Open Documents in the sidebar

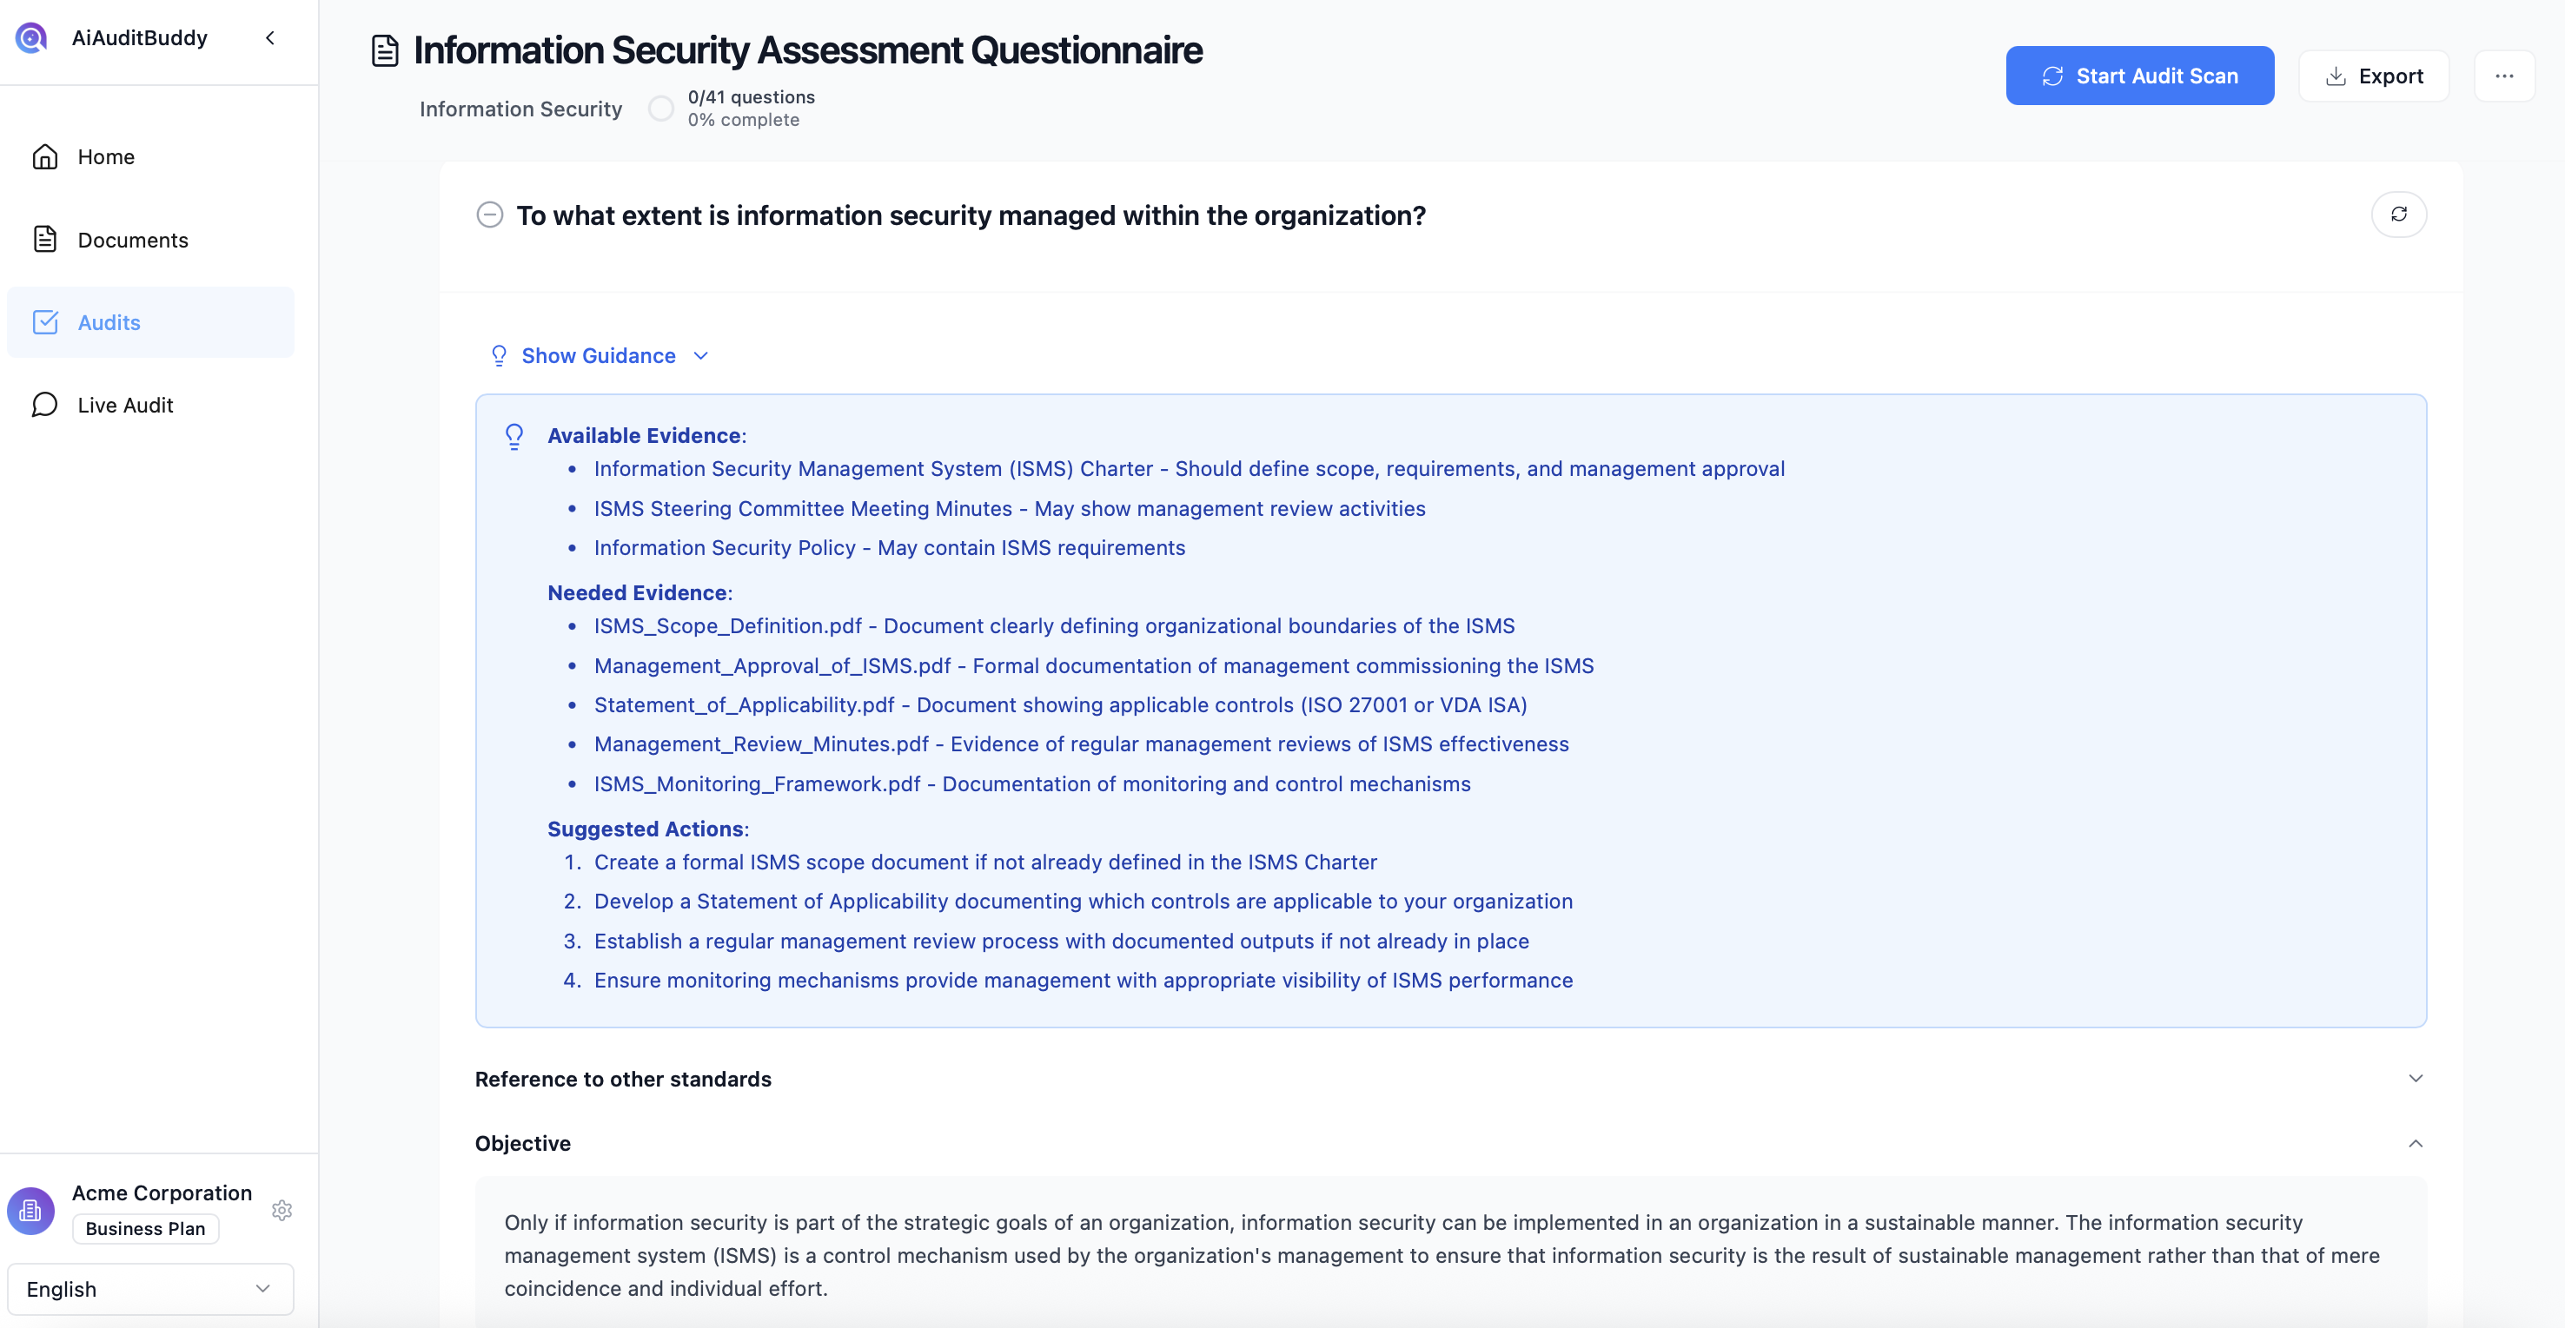coord(132,240)
